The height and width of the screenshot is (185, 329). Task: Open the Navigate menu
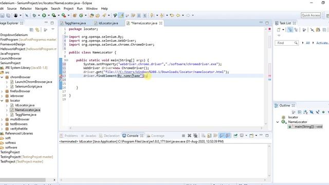click(41, 9)
